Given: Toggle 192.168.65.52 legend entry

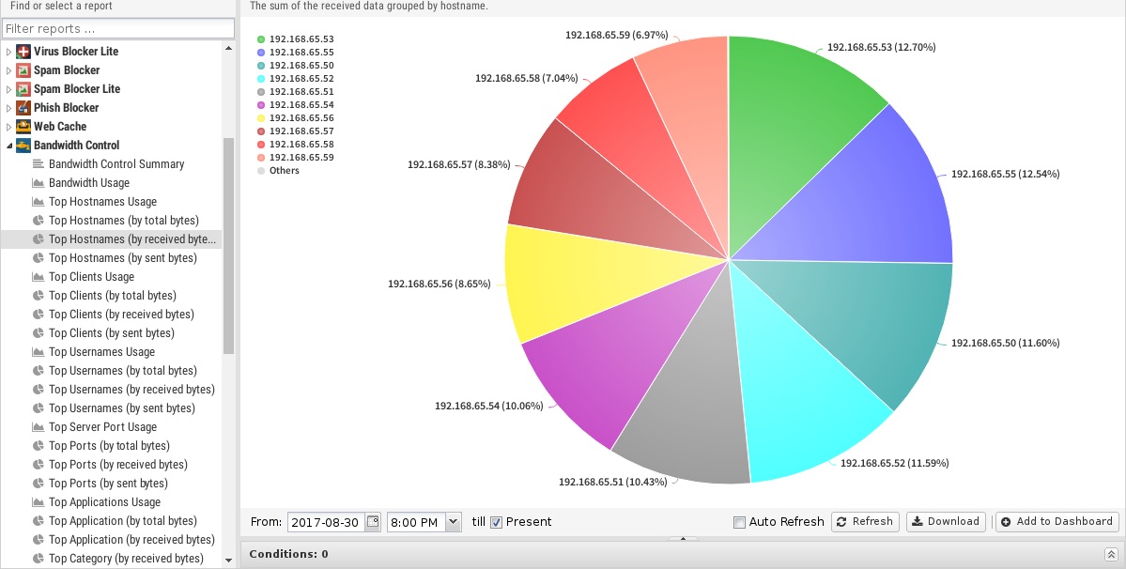Looking at the screenshot, I should (x=295, y=79).
